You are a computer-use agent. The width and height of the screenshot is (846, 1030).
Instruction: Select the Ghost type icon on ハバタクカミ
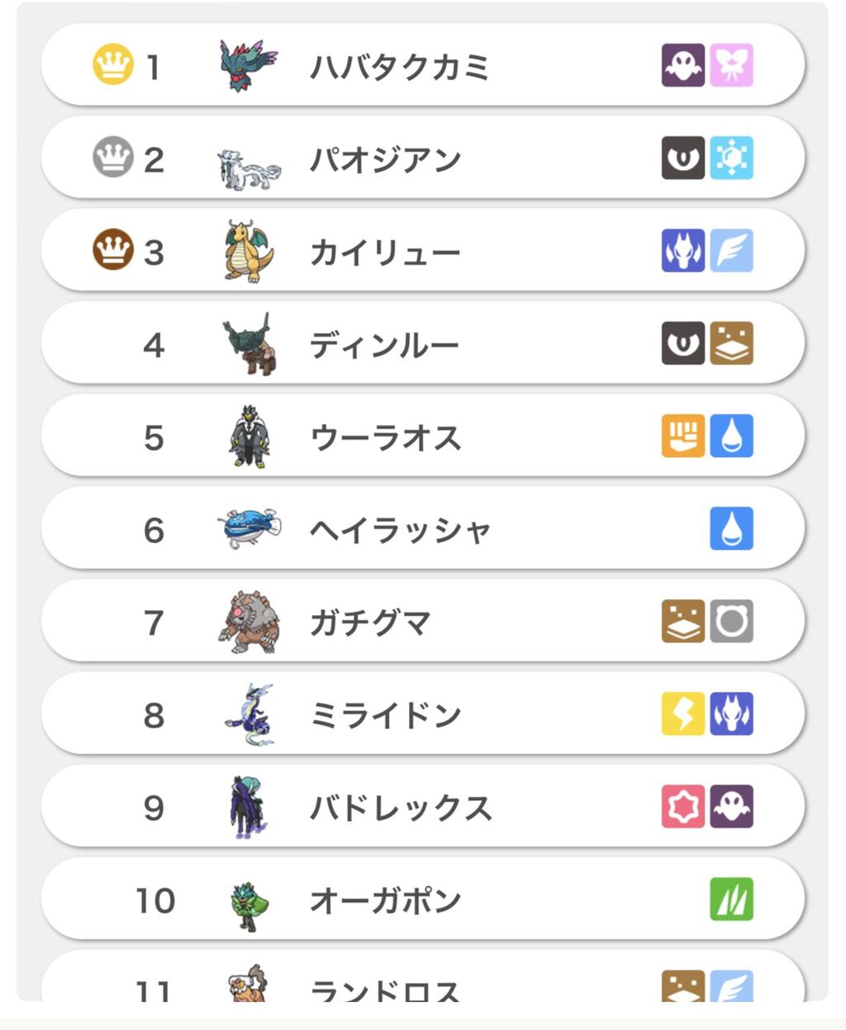(683, 65)
